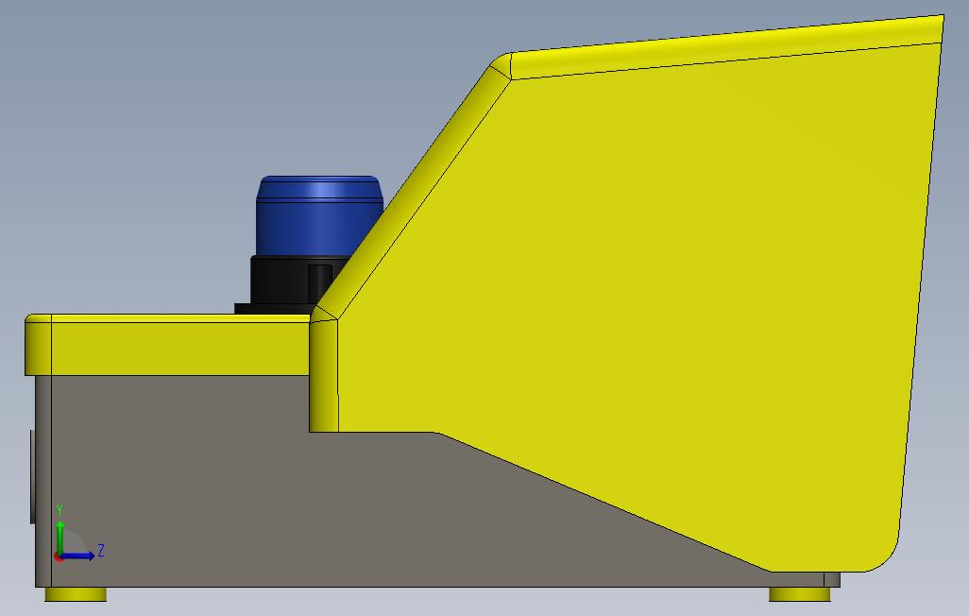
Task: Select the blue pushbutton cap
Action: point(318,216)
